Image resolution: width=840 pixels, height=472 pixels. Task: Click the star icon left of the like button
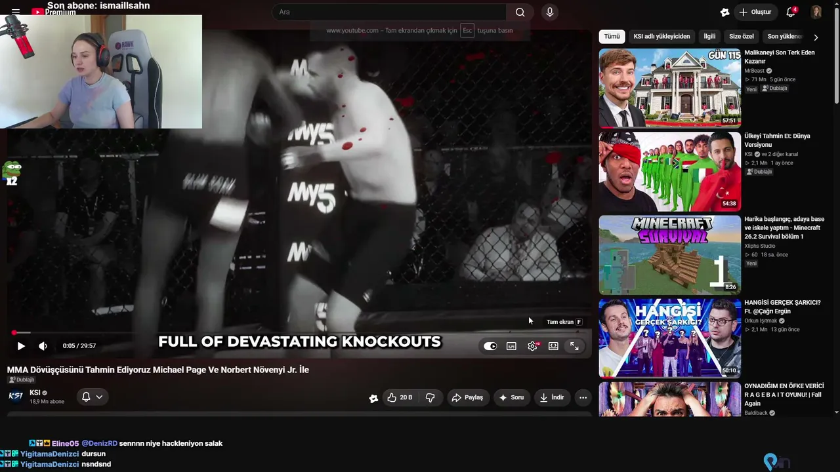point(373,398)
